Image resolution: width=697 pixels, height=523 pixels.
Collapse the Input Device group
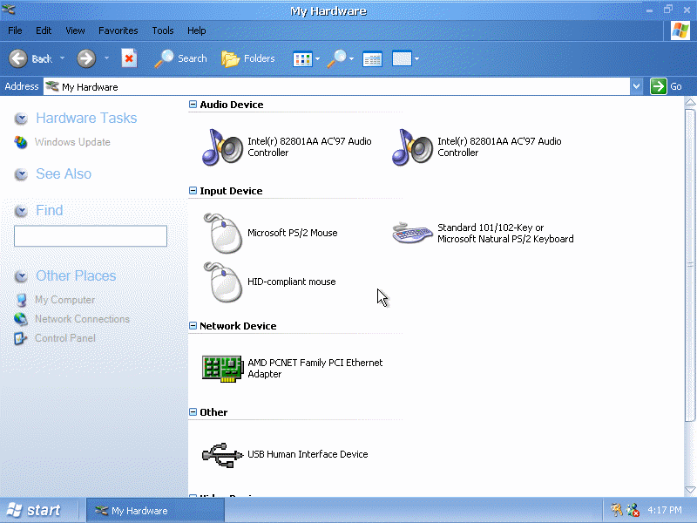point(193,190)
